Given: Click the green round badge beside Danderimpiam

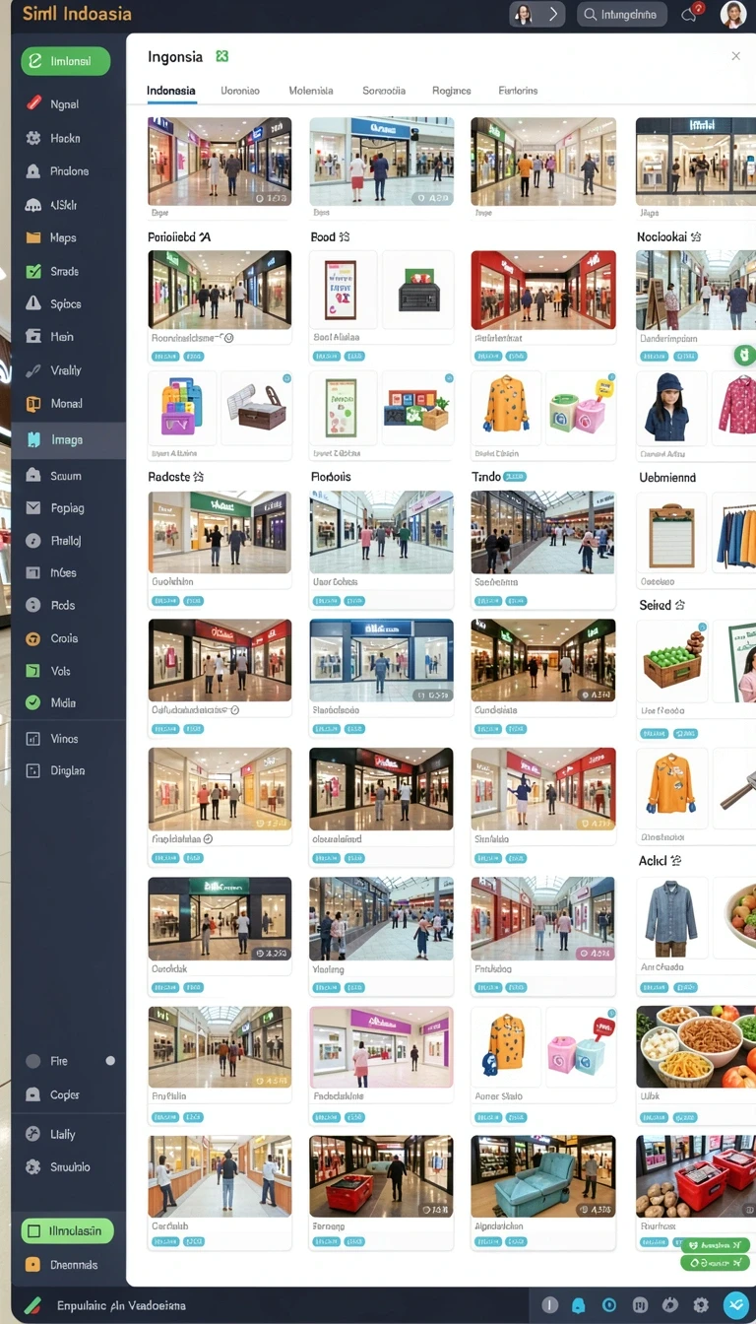Looking at the screenshot, I should coord(745,355).
